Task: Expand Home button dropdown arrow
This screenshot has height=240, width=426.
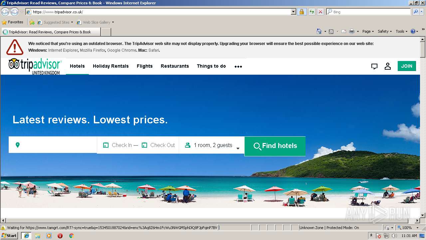Action: click(x=325, y=32)
